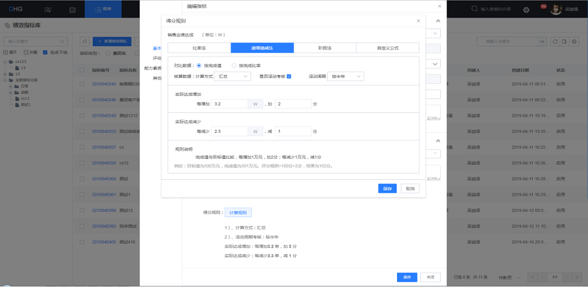Click the collapse sidebar arrow icon

[85, 41]
